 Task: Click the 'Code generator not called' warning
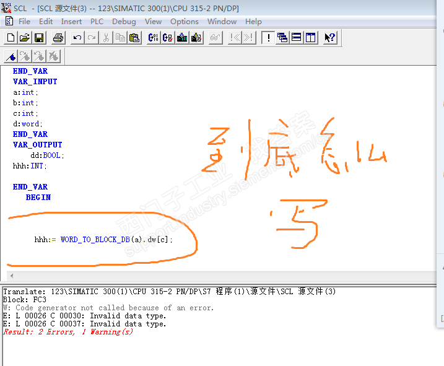[x=108, y=308]
